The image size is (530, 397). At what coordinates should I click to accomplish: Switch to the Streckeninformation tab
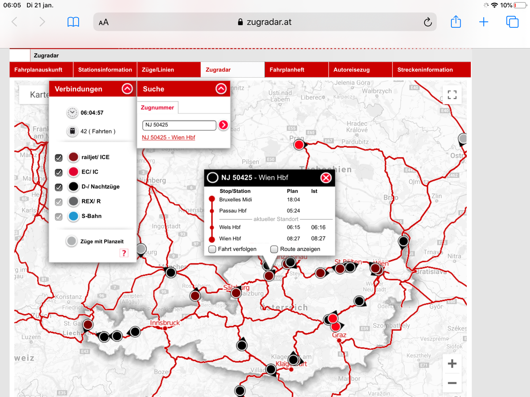coord(425,70)
